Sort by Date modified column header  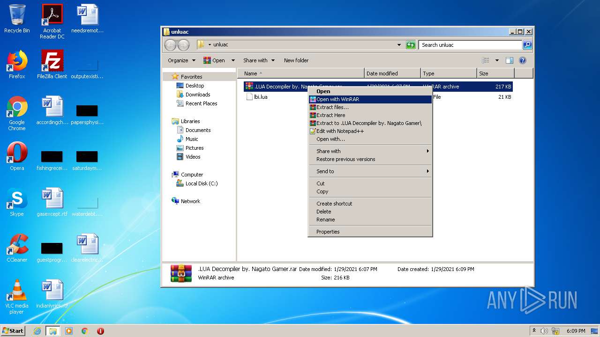(392, 73)
